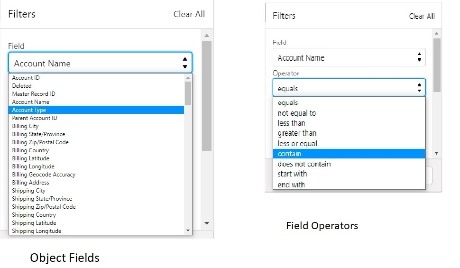Select Billing Longitude field
This screenshot has height=268, width=460.
[x=96, y=166]
